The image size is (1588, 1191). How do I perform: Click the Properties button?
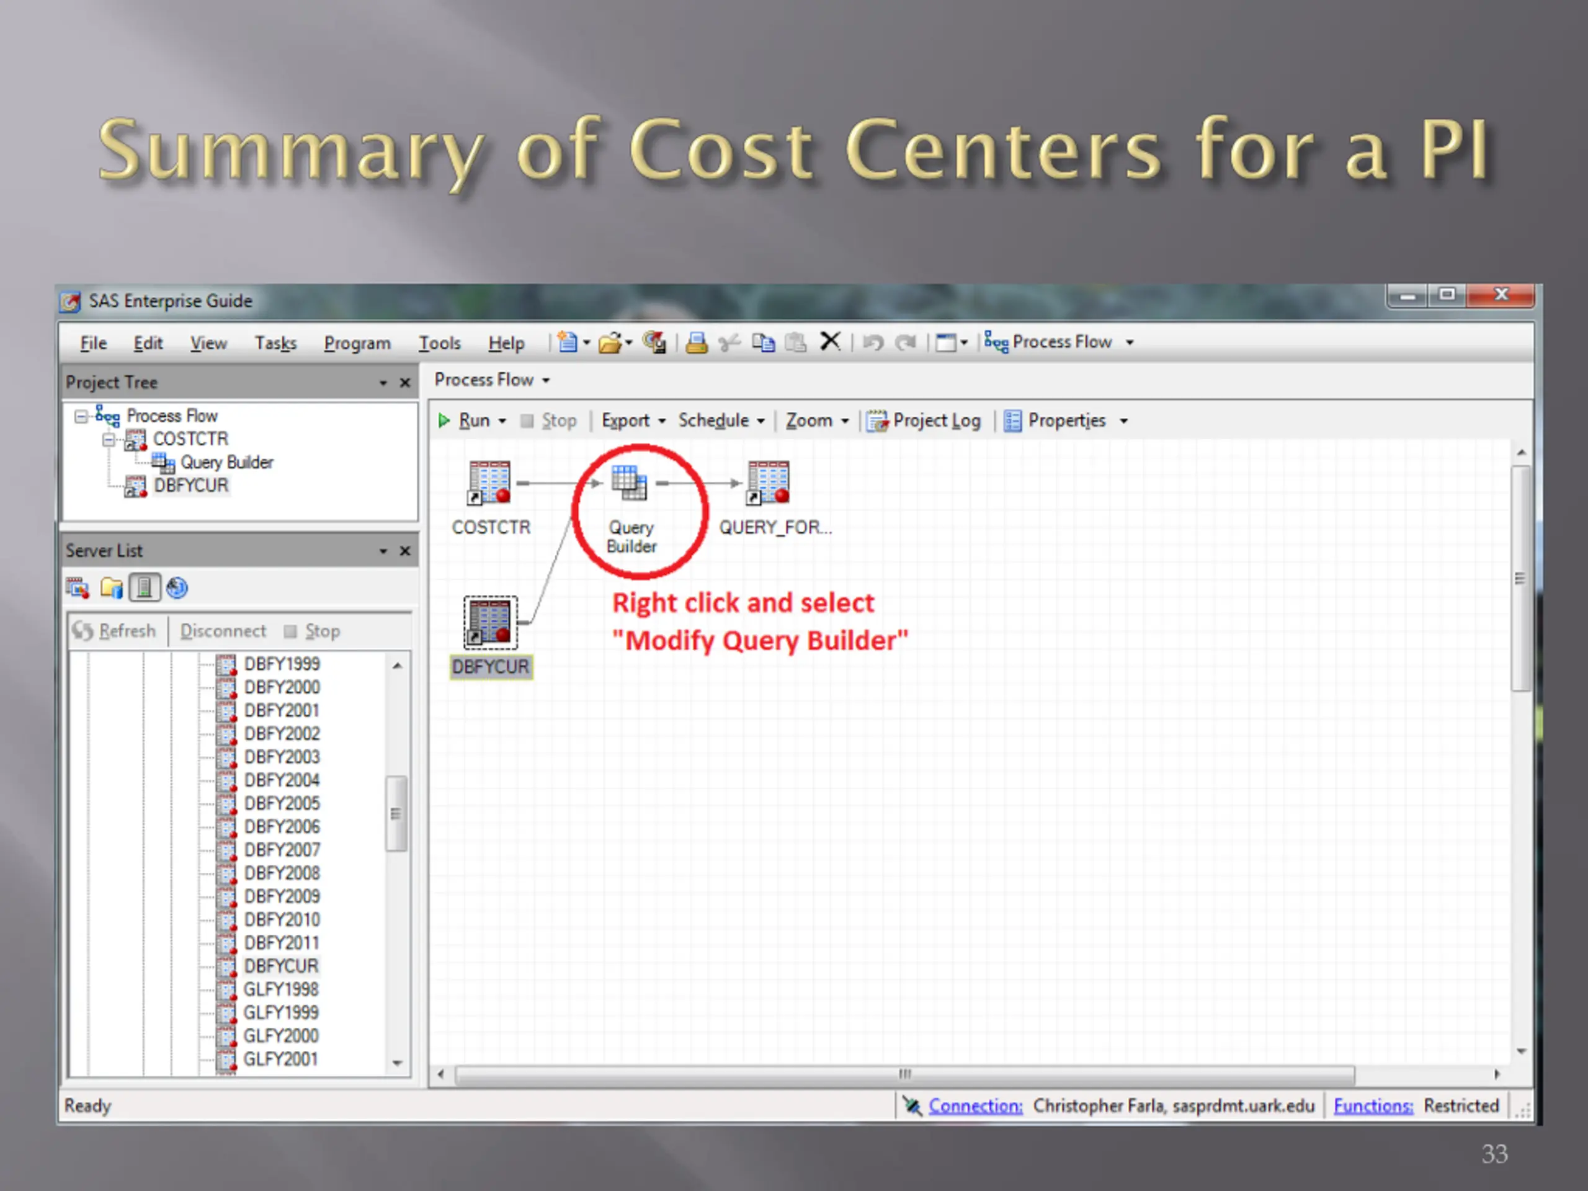(1055, 421)
